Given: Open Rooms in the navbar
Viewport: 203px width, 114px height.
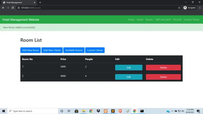Looking at the screenshot, I should click(149, 20).
